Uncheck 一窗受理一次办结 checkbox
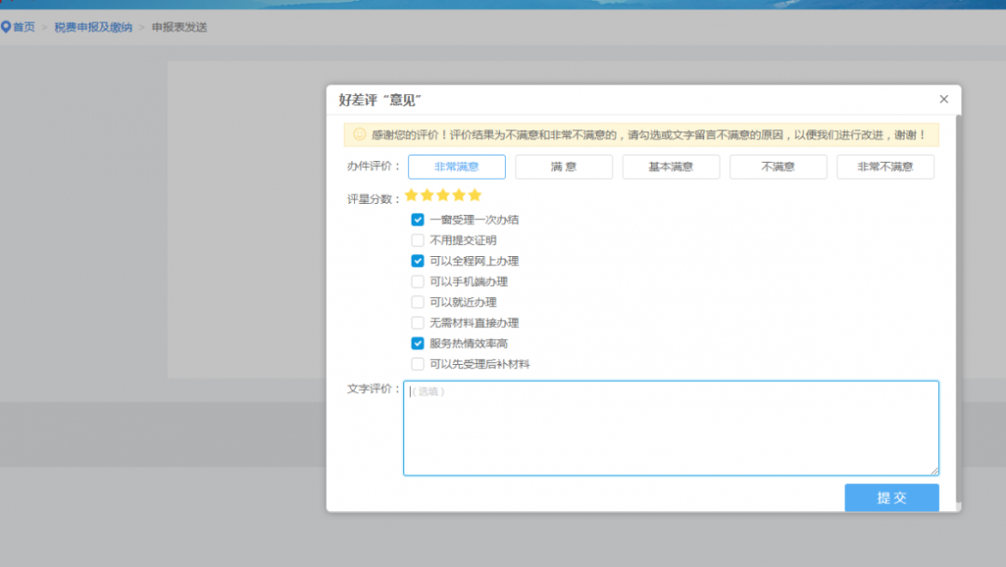 pyautogui.click(x=417, y=220)
